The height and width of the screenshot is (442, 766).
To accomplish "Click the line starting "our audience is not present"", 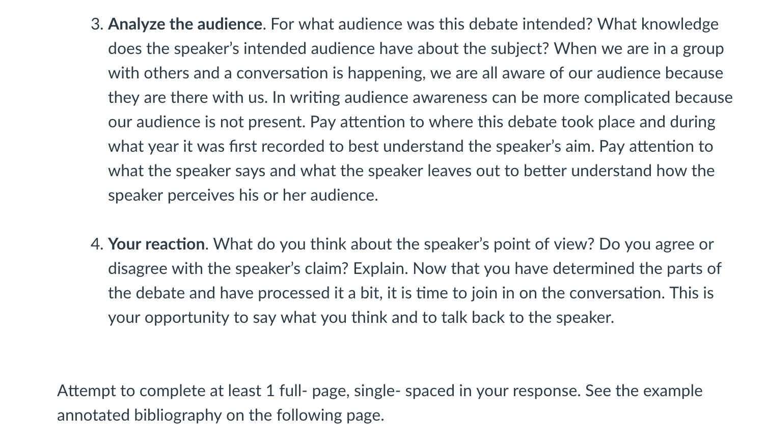I will tap(412, 122).
